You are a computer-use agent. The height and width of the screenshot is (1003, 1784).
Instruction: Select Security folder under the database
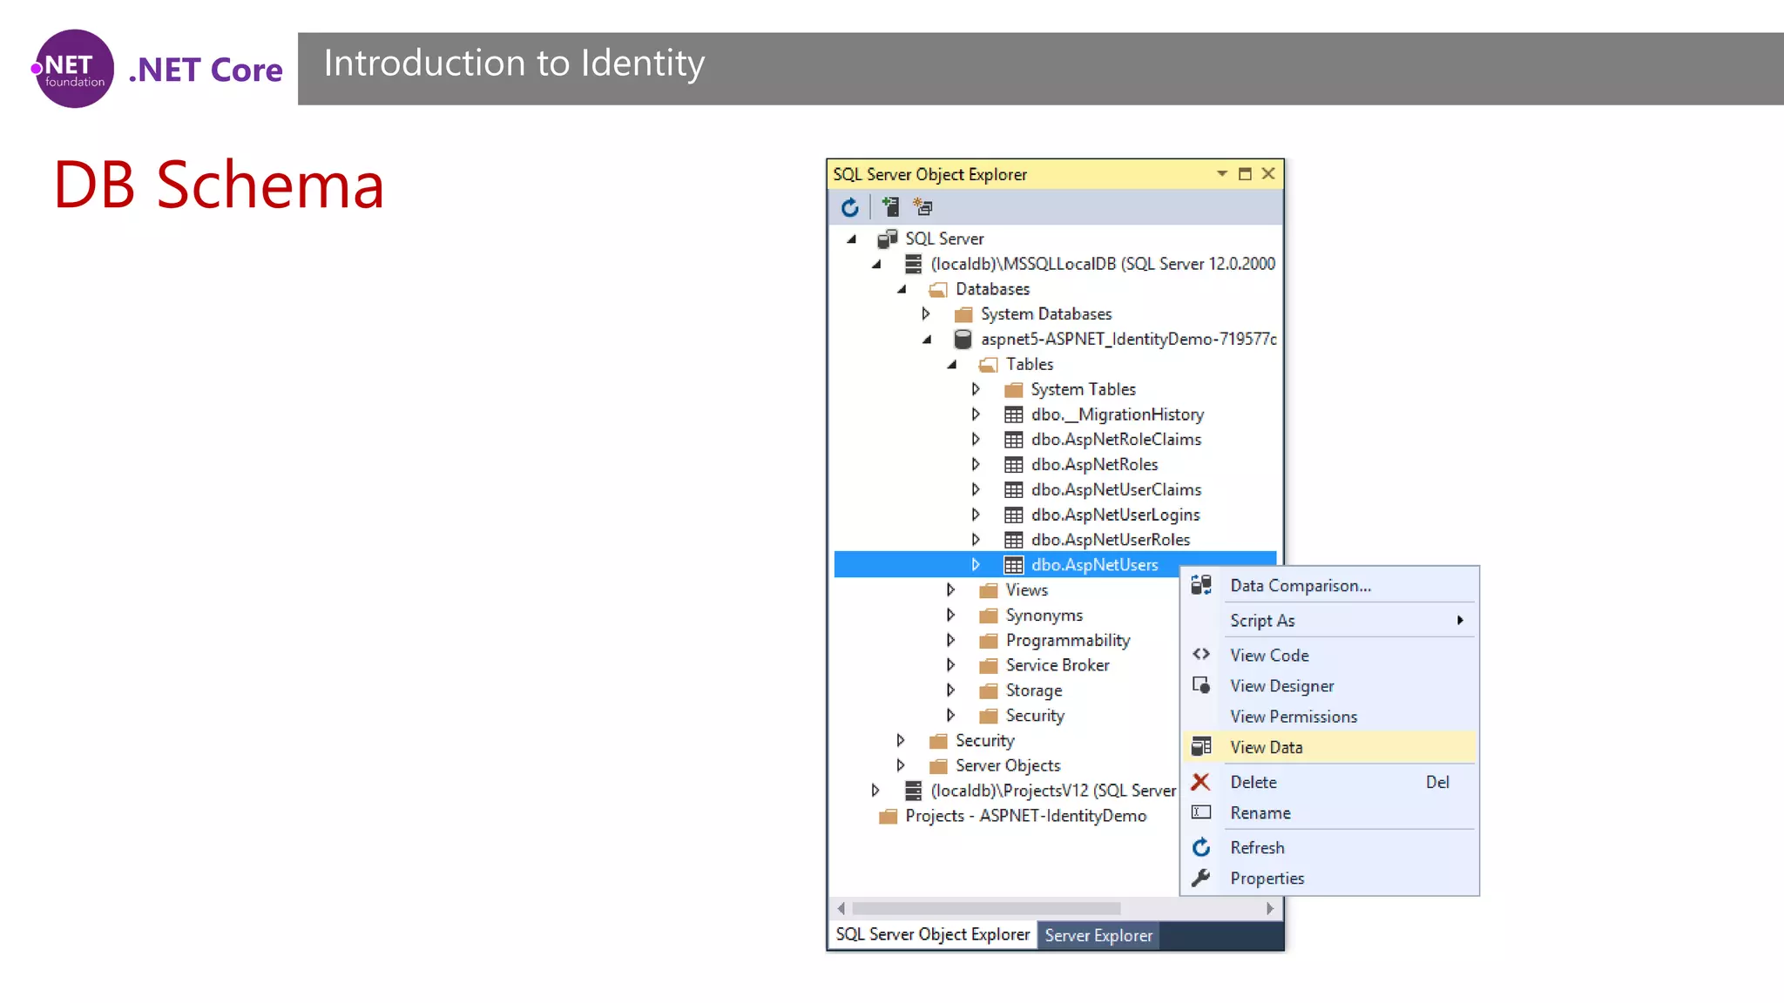(x=1035, y=716)
